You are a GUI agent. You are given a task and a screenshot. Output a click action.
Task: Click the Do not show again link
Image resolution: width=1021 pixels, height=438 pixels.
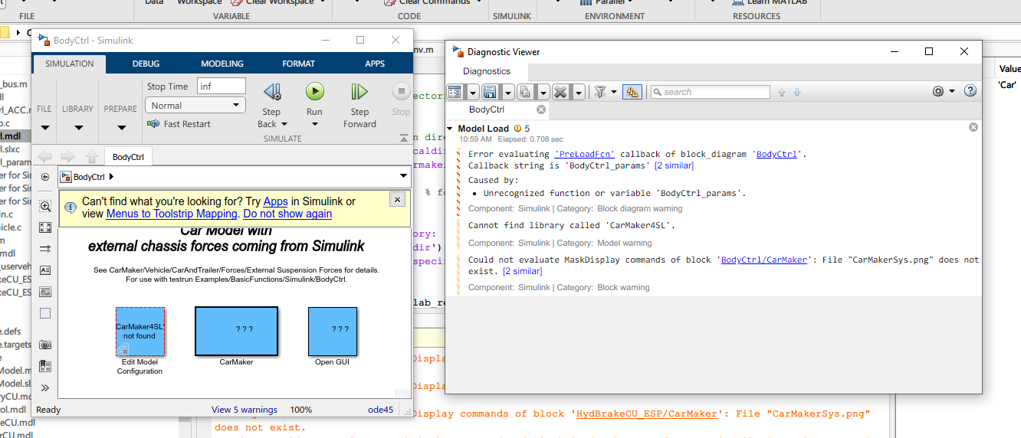287,214
